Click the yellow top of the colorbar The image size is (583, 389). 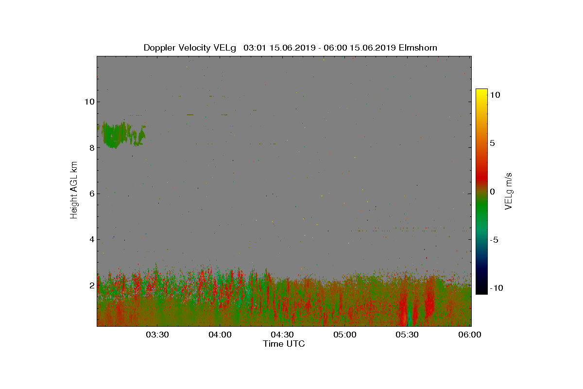481,93
